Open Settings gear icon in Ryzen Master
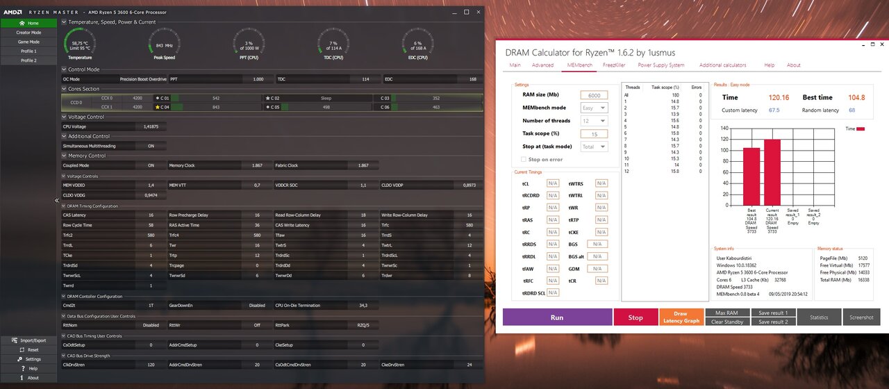889x389 pixels. (19, 359)
